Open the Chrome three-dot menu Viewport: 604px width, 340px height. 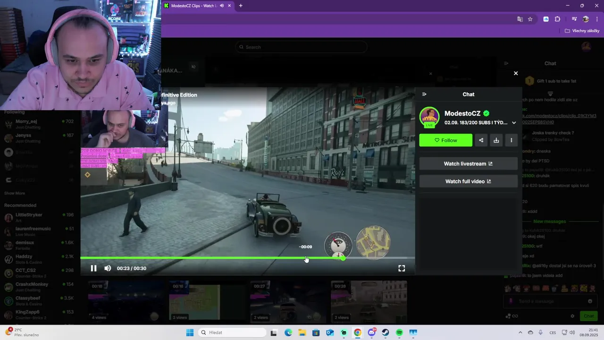(597, 19)
